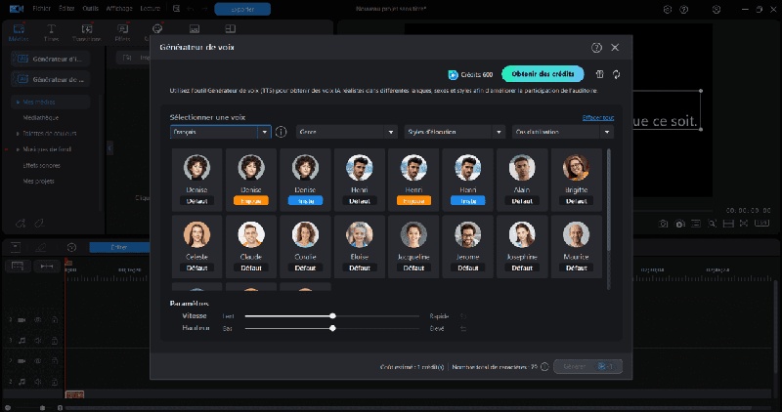Click the Générer button
The height and width of the screenshot is (412, 782).
tap(588, 367)
